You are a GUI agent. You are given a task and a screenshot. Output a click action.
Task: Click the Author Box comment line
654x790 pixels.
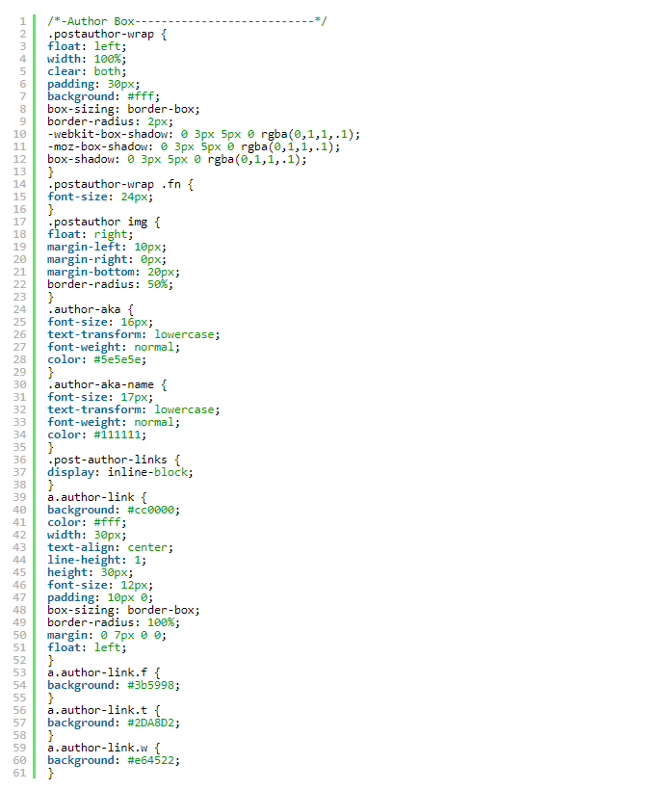[x=187, y=21]
